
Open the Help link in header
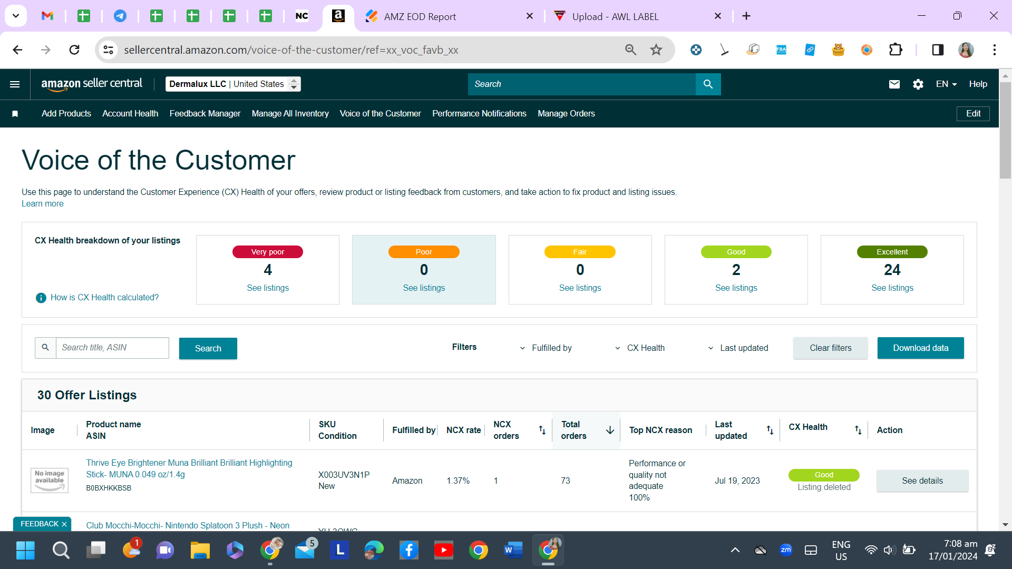(978, 84)
